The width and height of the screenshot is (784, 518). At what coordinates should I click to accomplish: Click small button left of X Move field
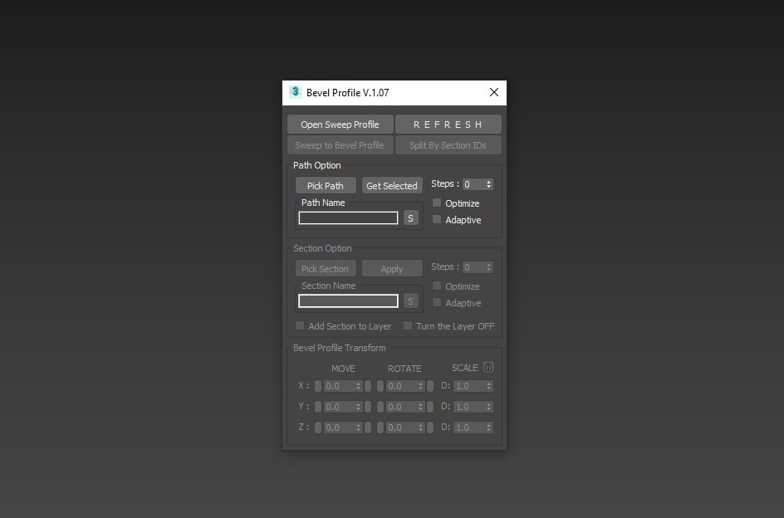(318, 386)
